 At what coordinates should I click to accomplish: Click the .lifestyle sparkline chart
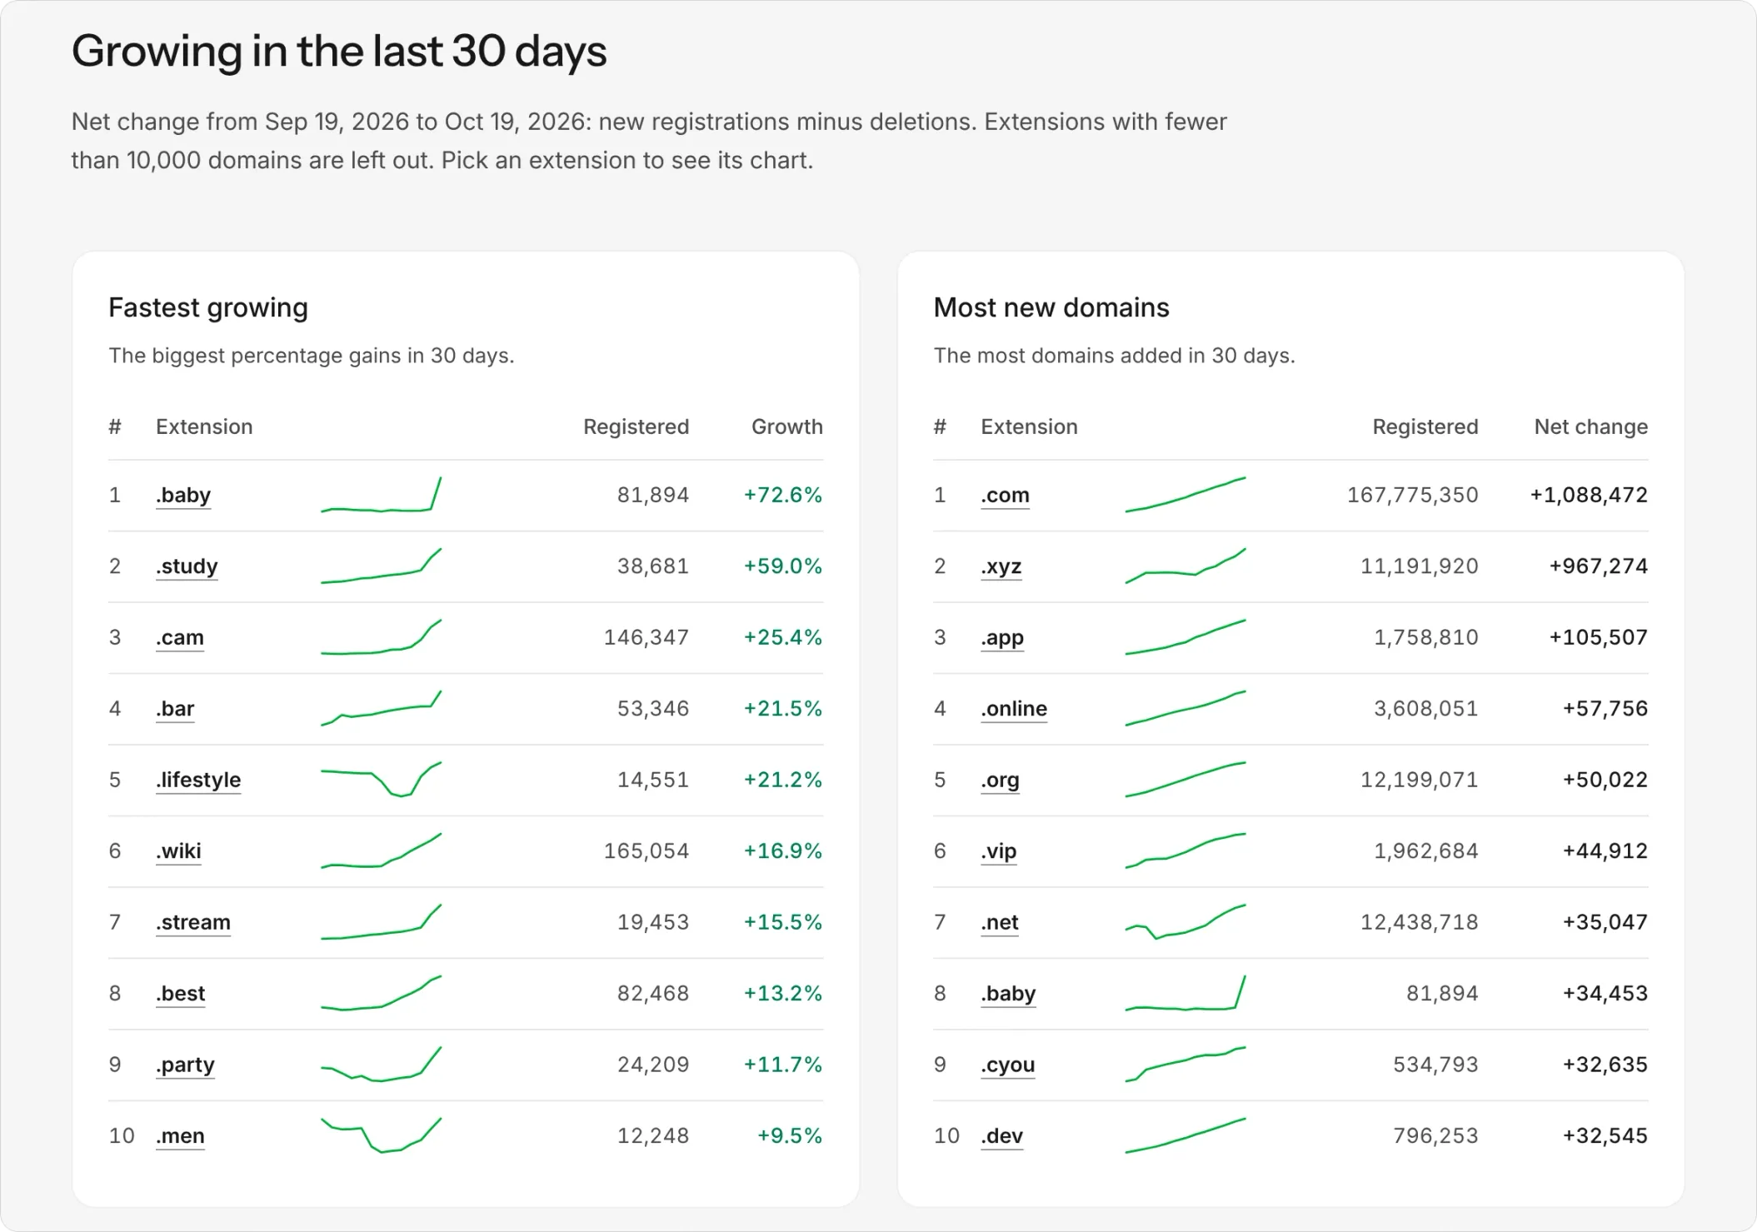(382, 780)
